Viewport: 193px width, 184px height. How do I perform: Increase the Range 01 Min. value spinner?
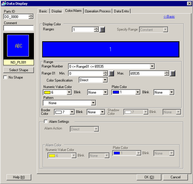click(105, 72)
